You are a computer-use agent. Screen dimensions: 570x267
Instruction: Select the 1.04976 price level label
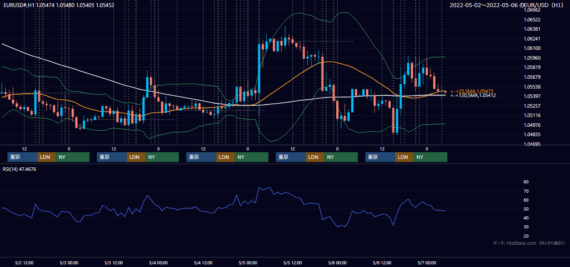click(532, 125)
